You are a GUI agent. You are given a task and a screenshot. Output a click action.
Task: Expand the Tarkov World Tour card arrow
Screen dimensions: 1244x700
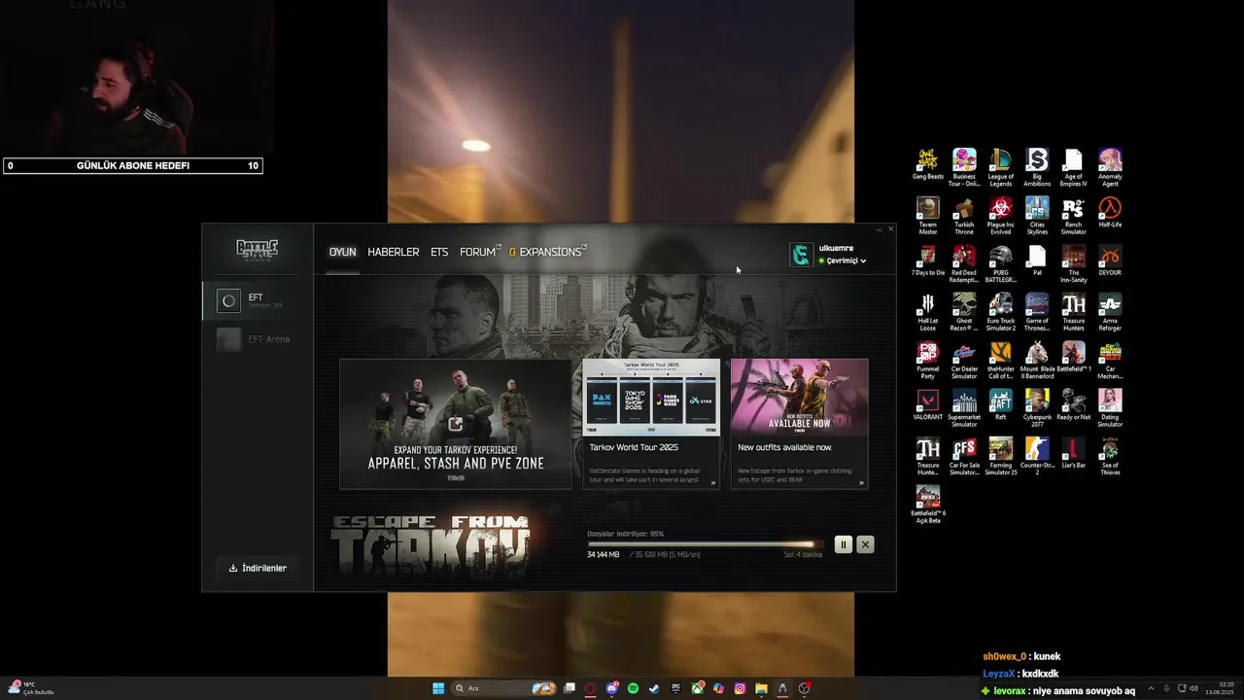click(712, 482)
